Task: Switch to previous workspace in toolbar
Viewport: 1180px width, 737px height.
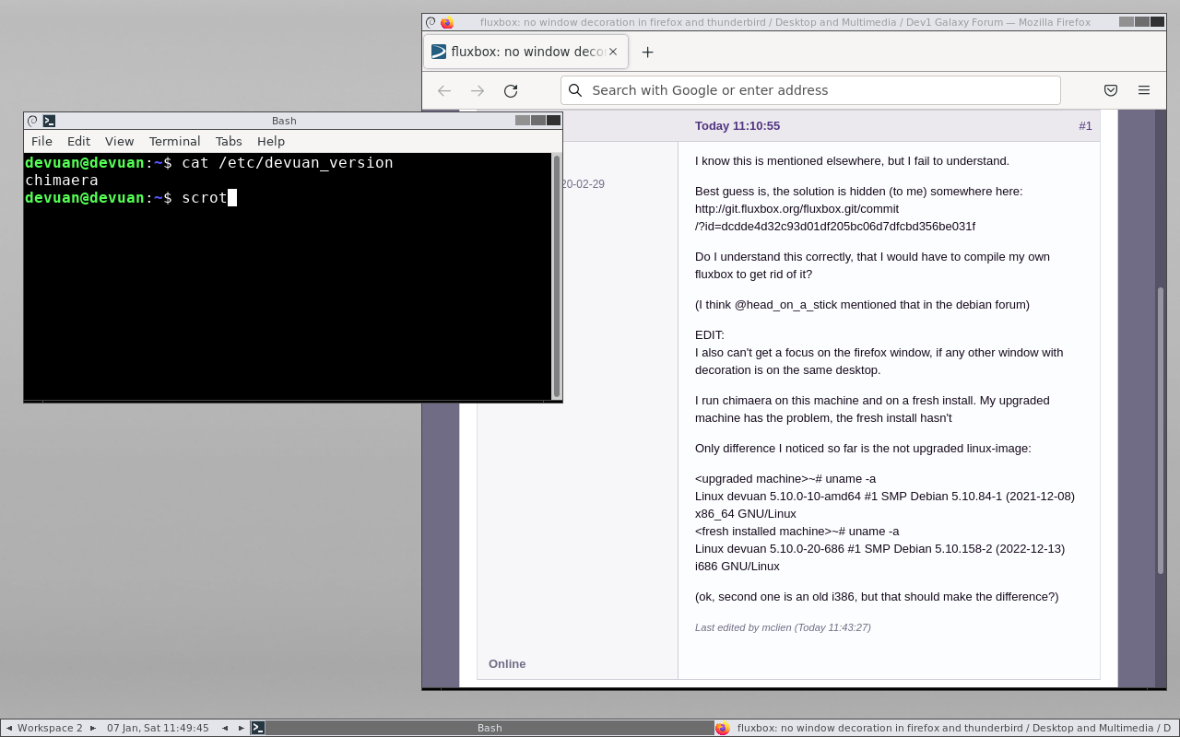Action: (9, 728)
